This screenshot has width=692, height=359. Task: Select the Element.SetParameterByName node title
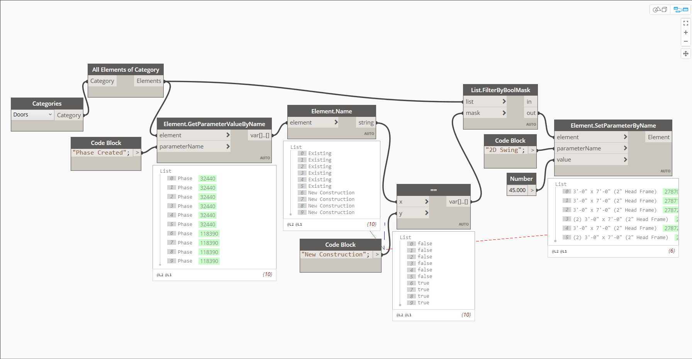(613, 125)
